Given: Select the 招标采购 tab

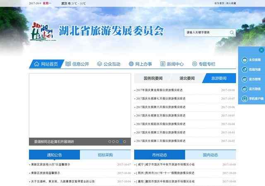Looking at the screenshot, I should coord(105,155).
